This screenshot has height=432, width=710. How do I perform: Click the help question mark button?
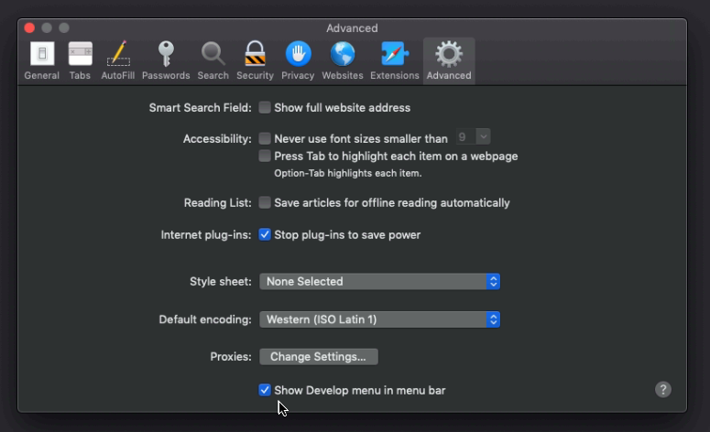click(x=663, y=390)
